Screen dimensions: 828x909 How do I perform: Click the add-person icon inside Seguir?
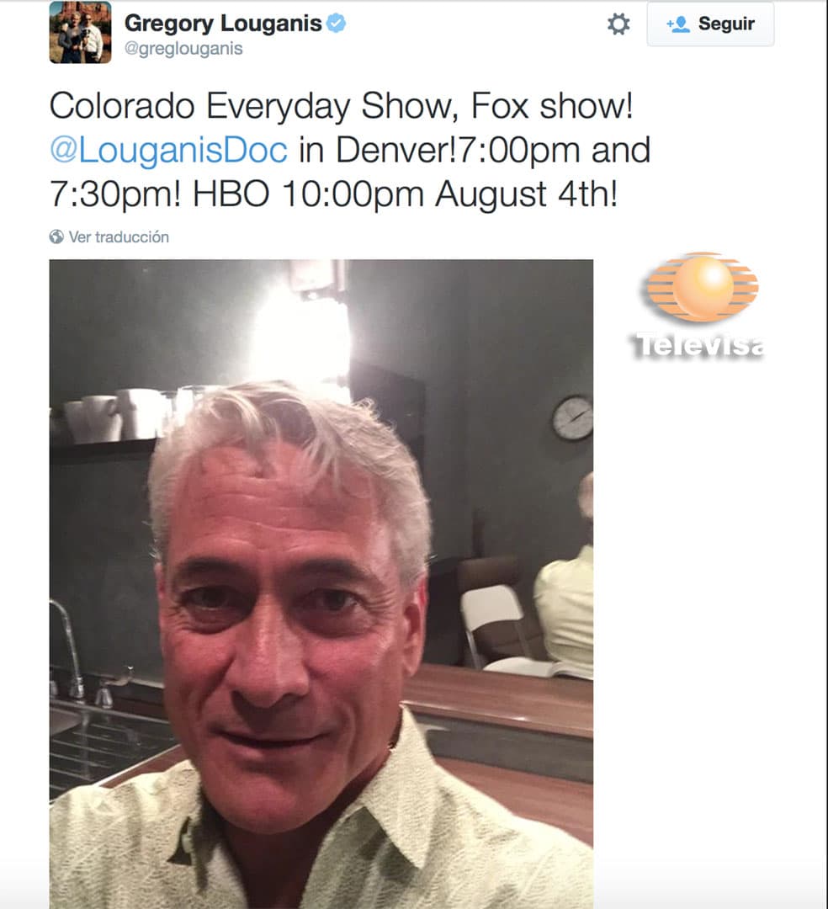tap(678, 24)
